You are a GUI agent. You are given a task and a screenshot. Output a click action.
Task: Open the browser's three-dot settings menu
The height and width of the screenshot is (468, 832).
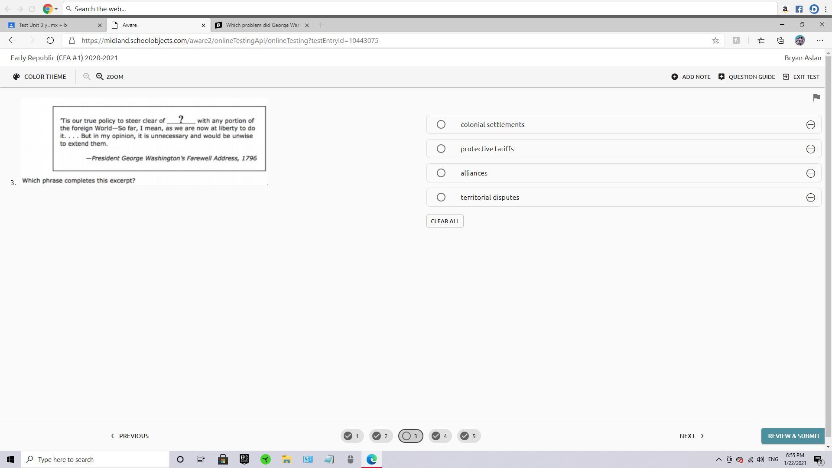pyautogui.click(x=819, y=40)
